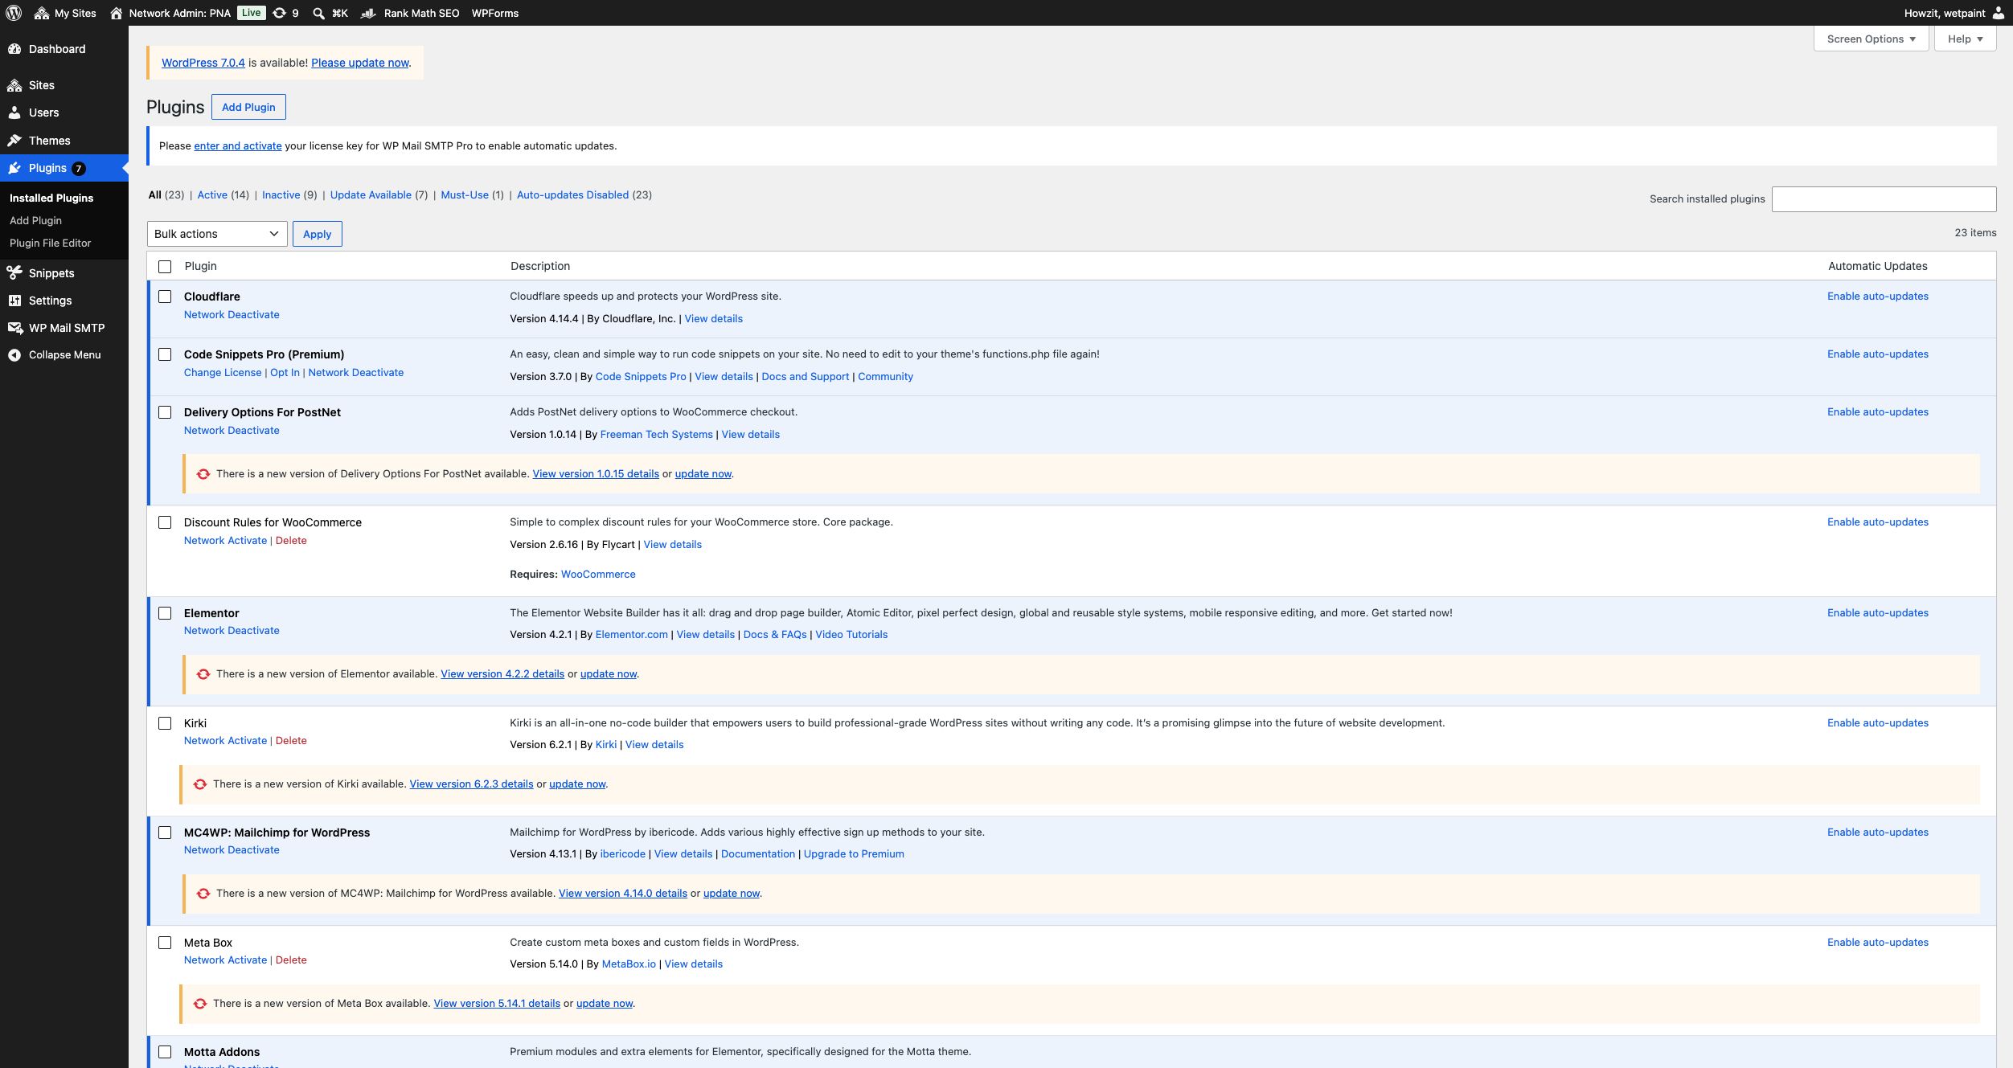Click update icon in Meta Box notice
The width and height of the screenshot is (2013, 1068).
pos(200,1004)
